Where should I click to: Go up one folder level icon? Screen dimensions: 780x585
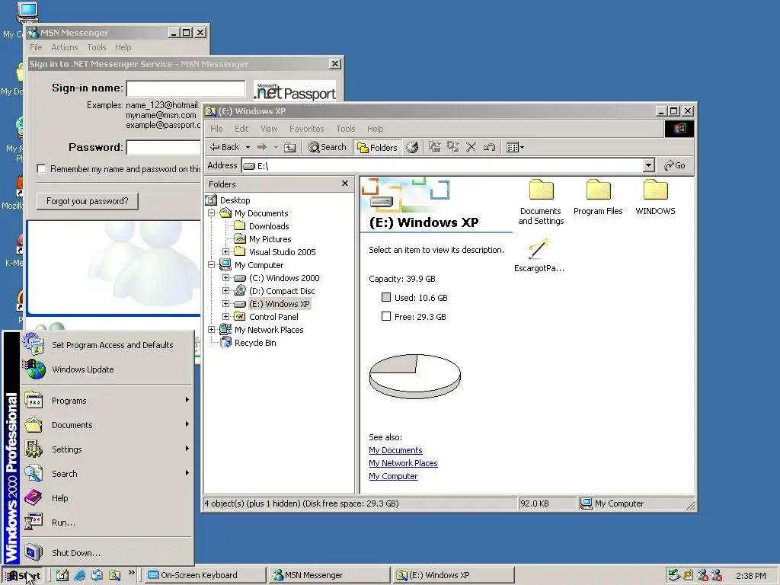click(x=290, y=147)
